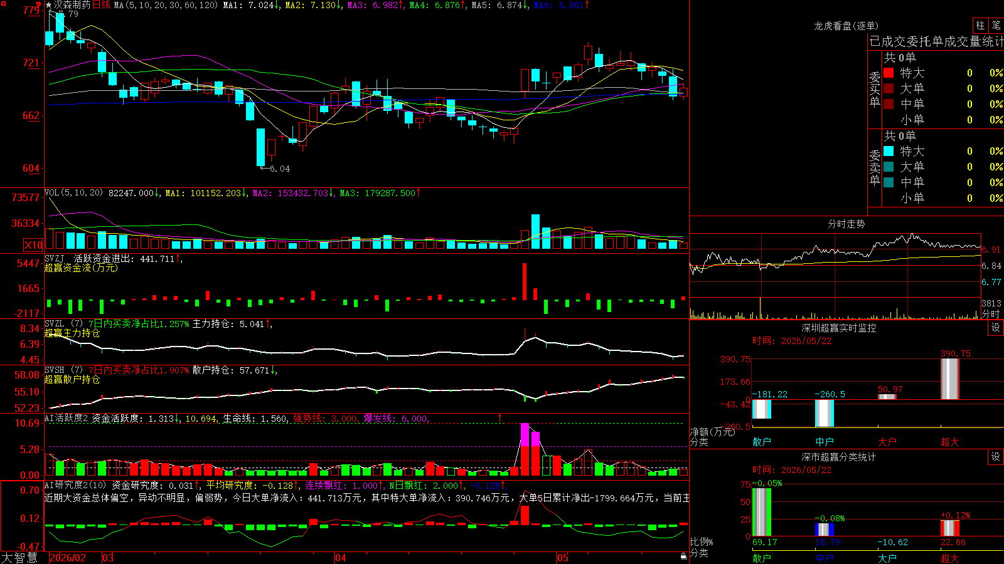
Task: Select the teal 大单 sell-order swatch
Action: tap(889, 167)
